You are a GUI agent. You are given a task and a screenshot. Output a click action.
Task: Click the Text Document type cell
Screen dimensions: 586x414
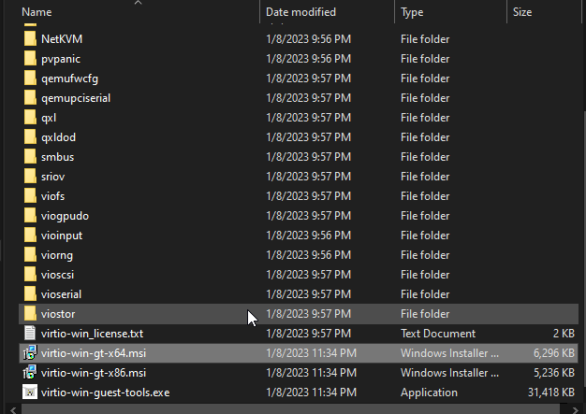click(x=438, y=334)
